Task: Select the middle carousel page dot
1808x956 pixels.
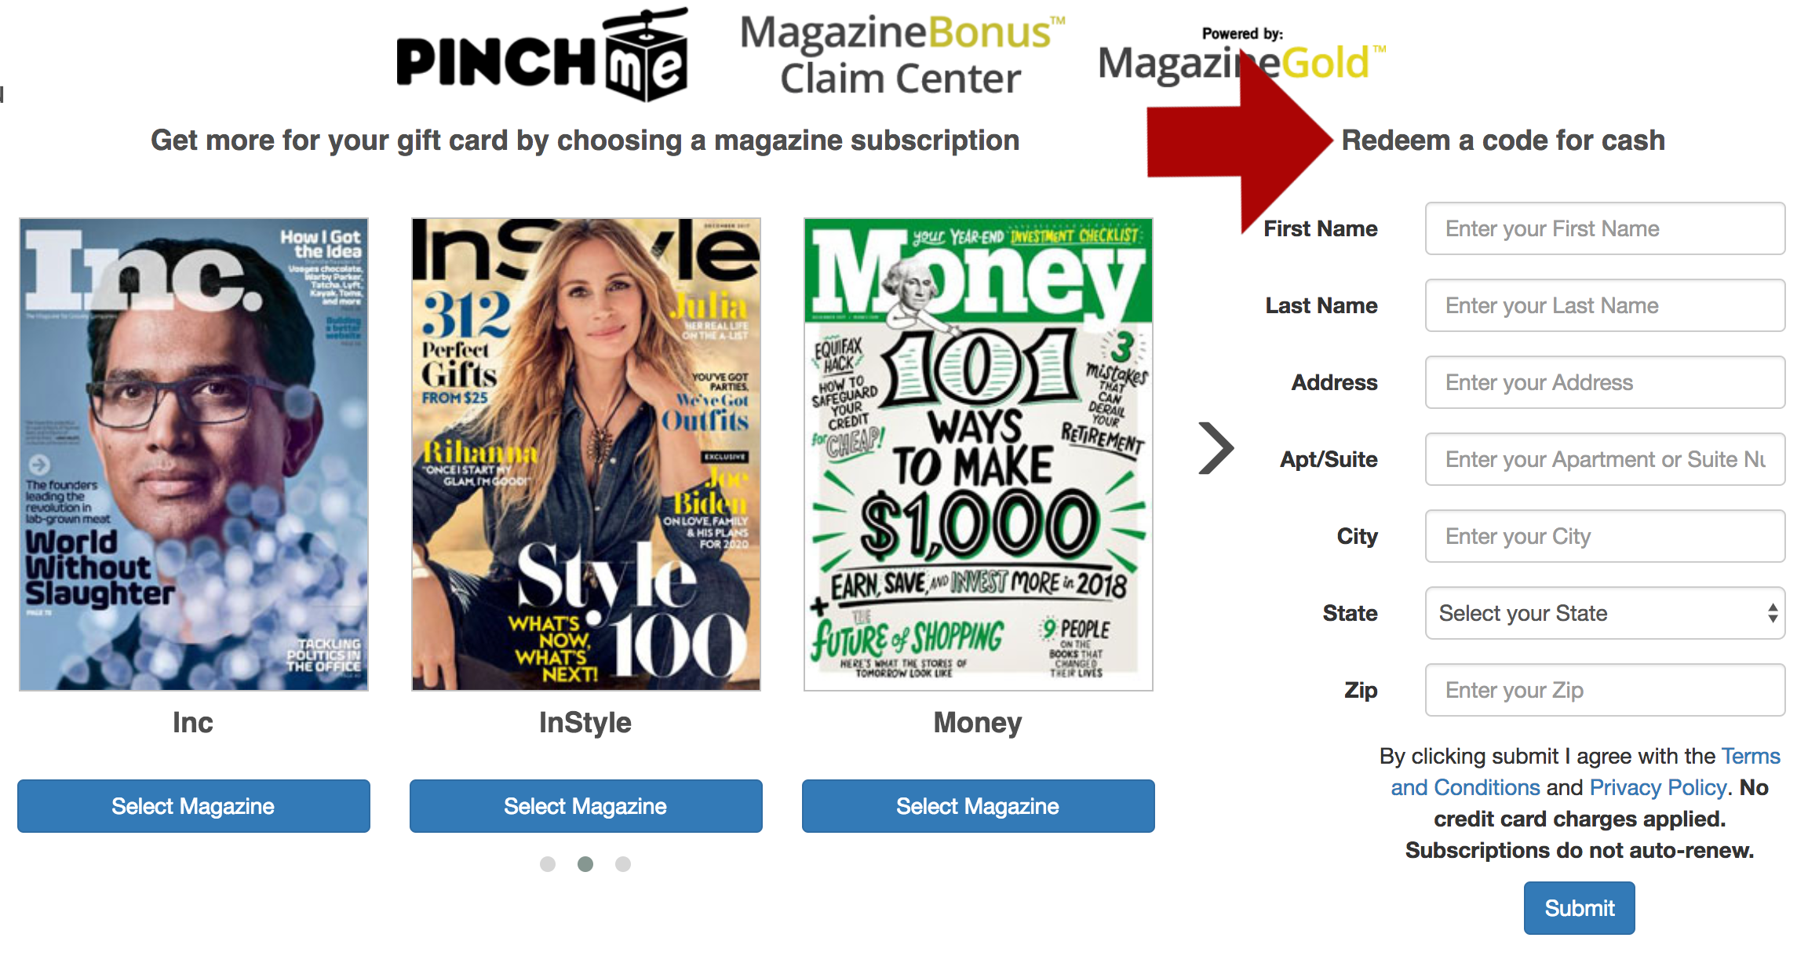Action: 585,864
